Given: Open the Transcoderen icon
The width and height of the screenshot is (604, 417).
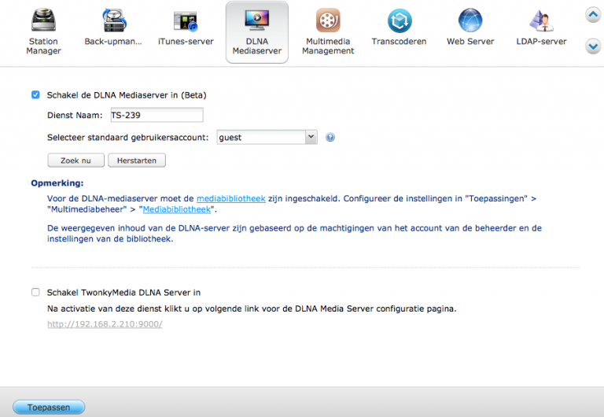Looking at the screenshot, I should tap(400, 21).
